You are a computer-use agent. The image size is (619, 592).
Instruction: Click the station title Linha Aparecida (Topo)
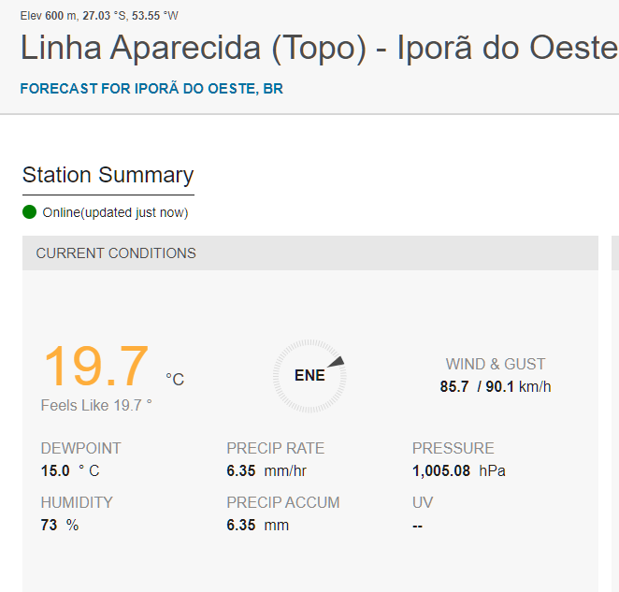click(x=194, y=49)
